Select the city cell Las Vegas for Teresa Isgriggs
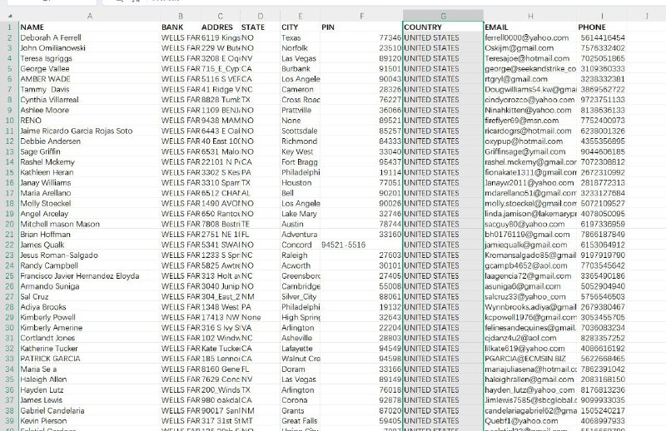The width and height of the screenshot is (666, 431). (x=300, y=58)
